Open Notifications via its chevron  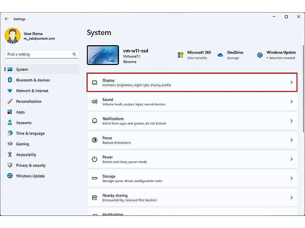[291, 121]
